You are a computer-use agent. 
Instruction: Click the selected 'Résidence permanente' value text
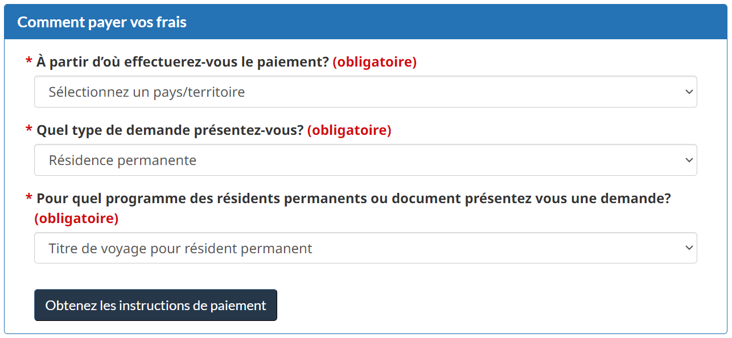(122, 160)
